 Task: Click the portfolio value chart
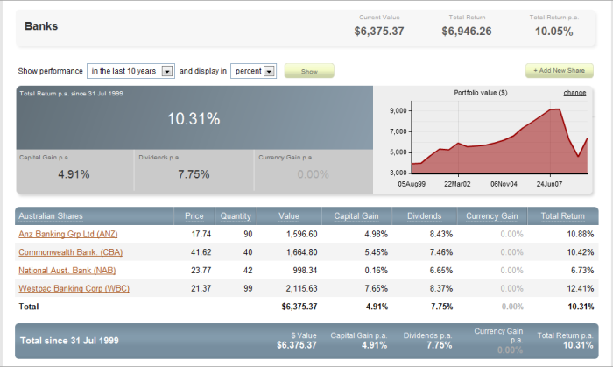(500, 138)
